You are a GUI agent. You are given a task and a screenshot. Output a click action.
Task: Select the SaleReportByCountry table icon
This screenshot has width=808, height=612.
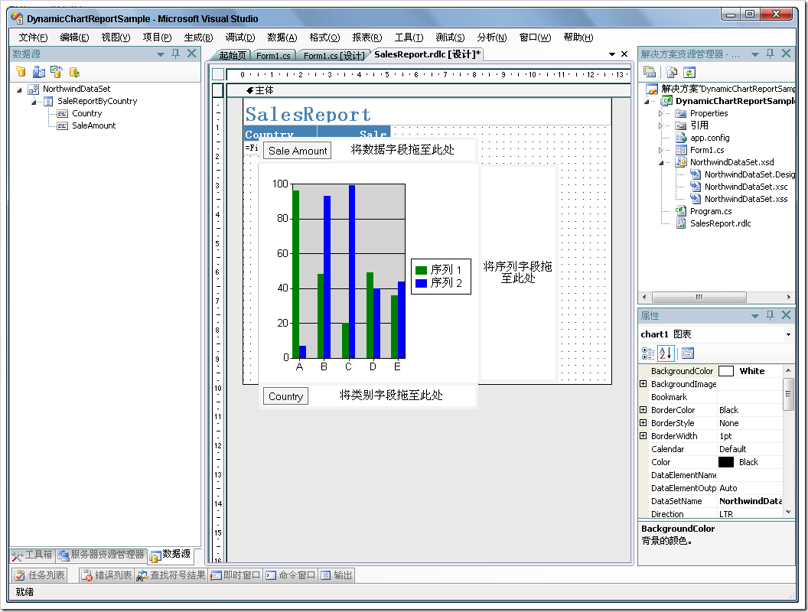click(x=48, y=102)
